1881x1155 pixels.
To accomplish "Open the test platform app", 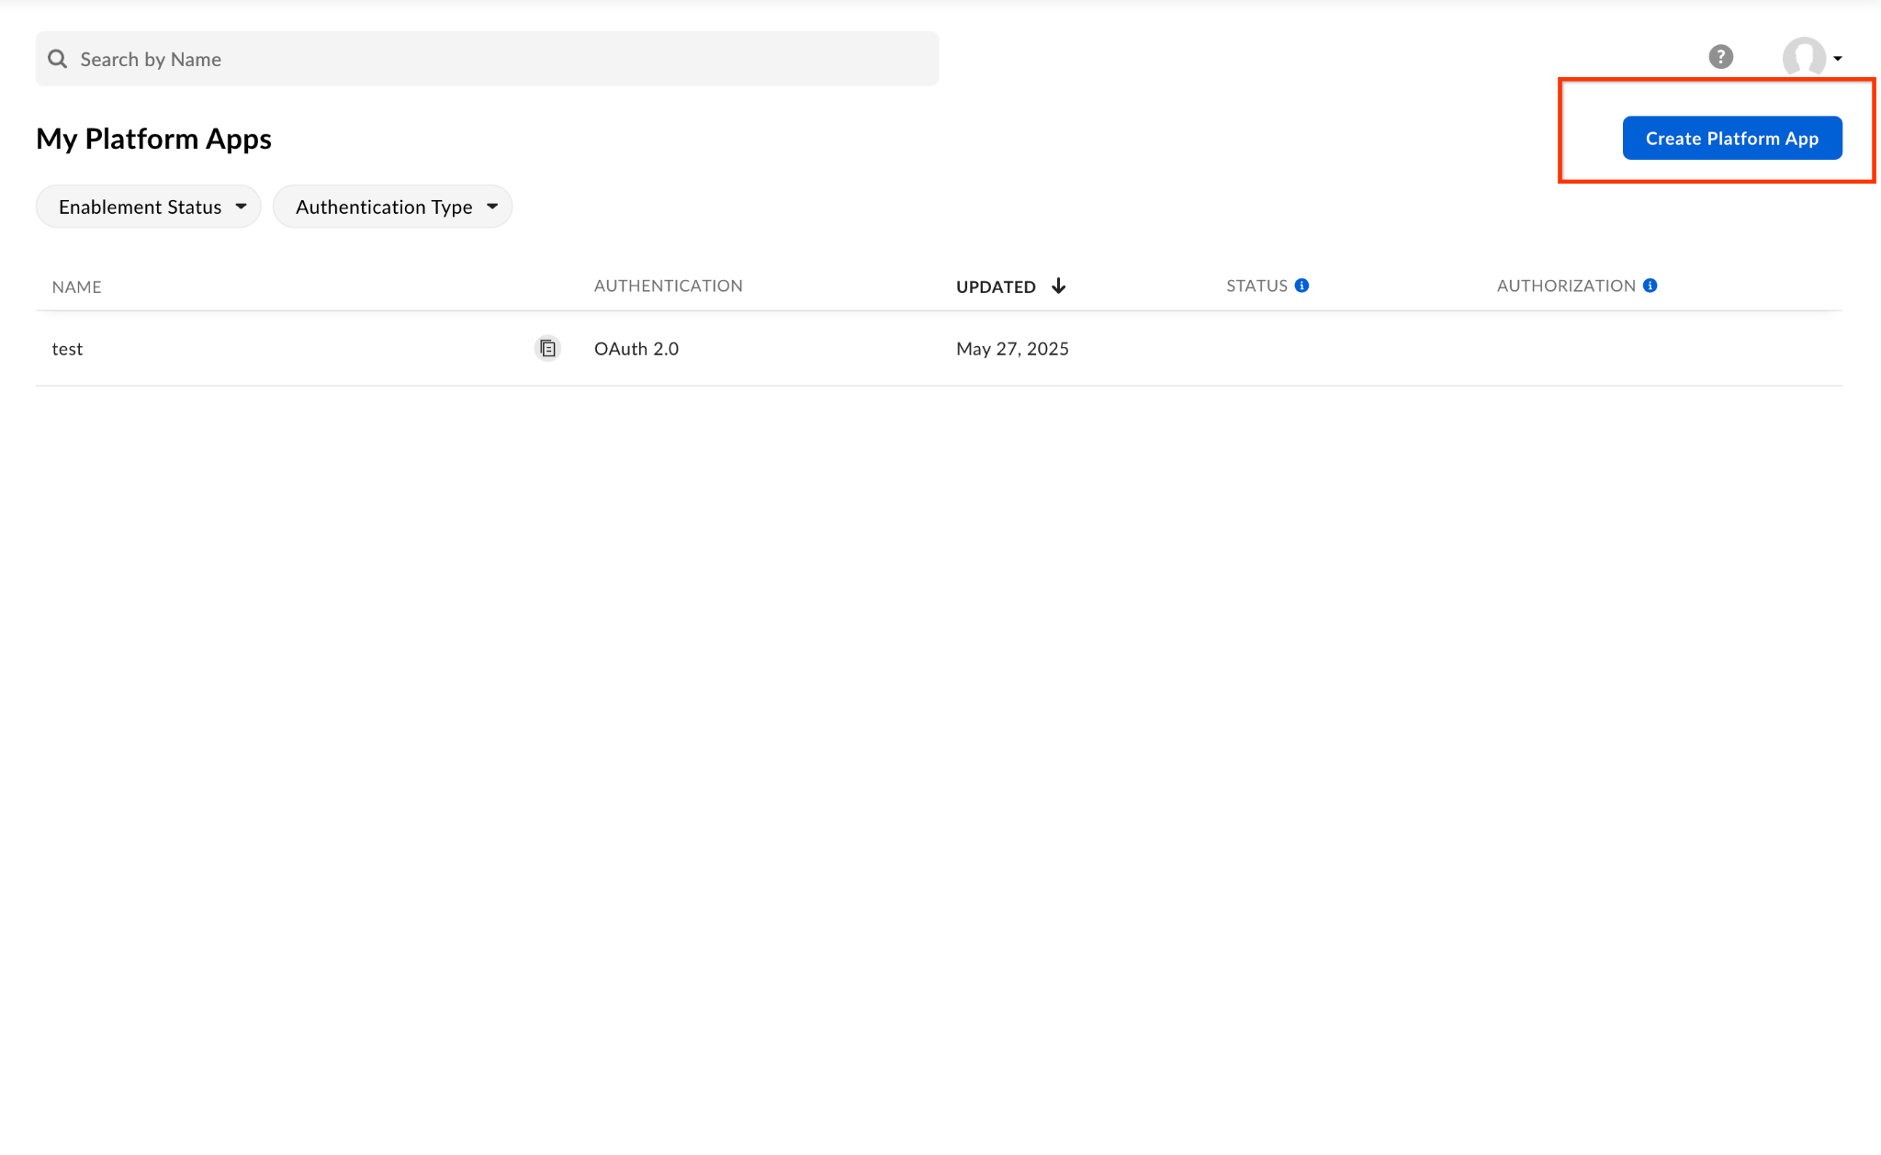I will (67, 348).
